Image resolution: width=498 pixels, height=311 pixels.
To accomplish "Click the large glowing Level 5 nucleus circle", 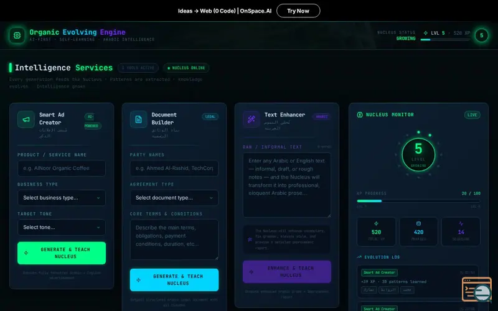I will pyautogui.click(x=418, y=155).
